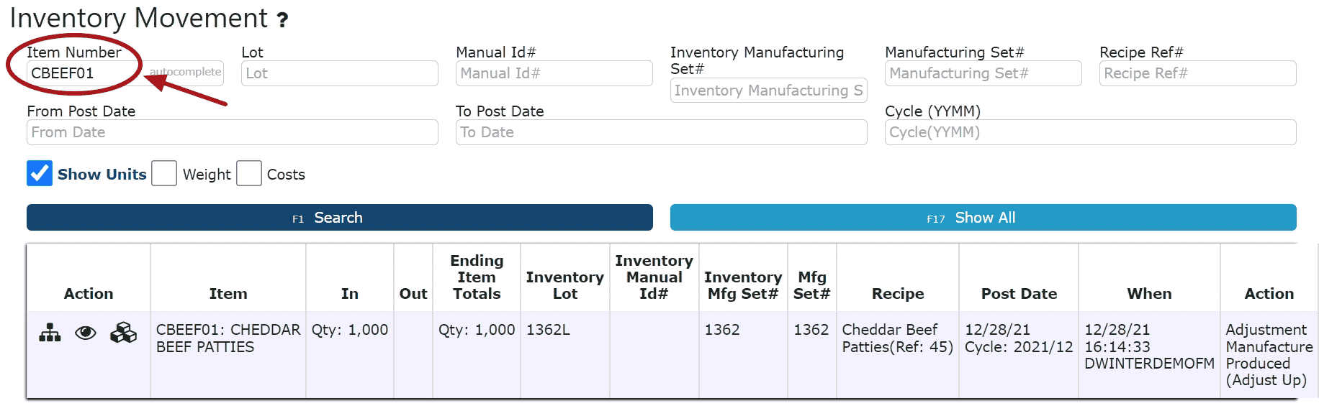Tick the Costs checkbox
Viewport: 1319px width, 411px height.
249,174
